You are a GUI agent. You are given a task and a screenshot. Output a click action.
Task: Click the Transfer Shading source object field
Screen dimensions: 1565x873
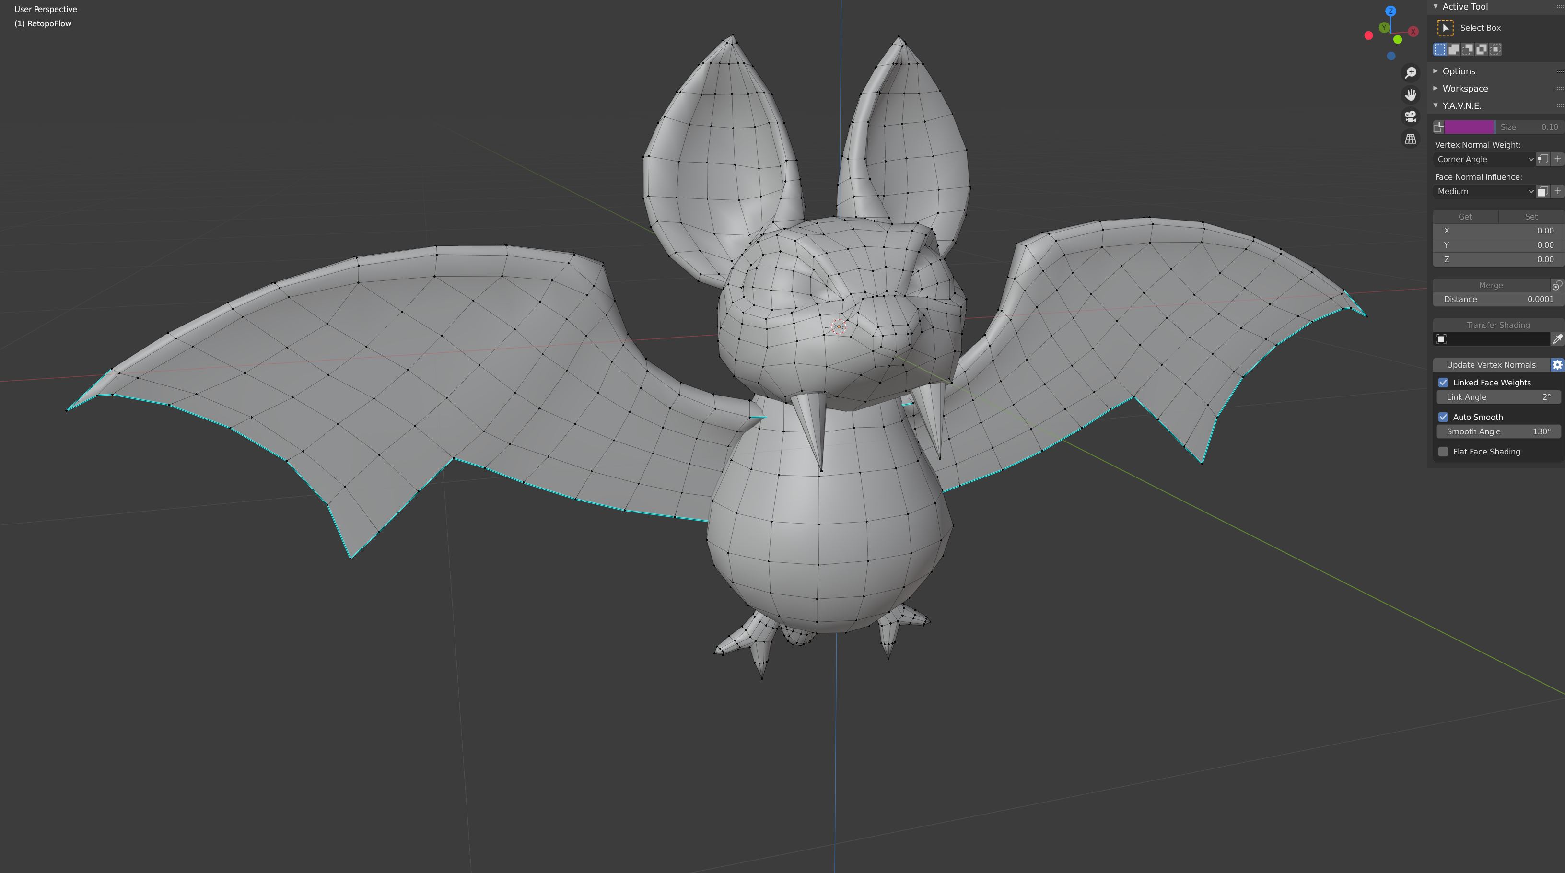[x=1492, y=339]
